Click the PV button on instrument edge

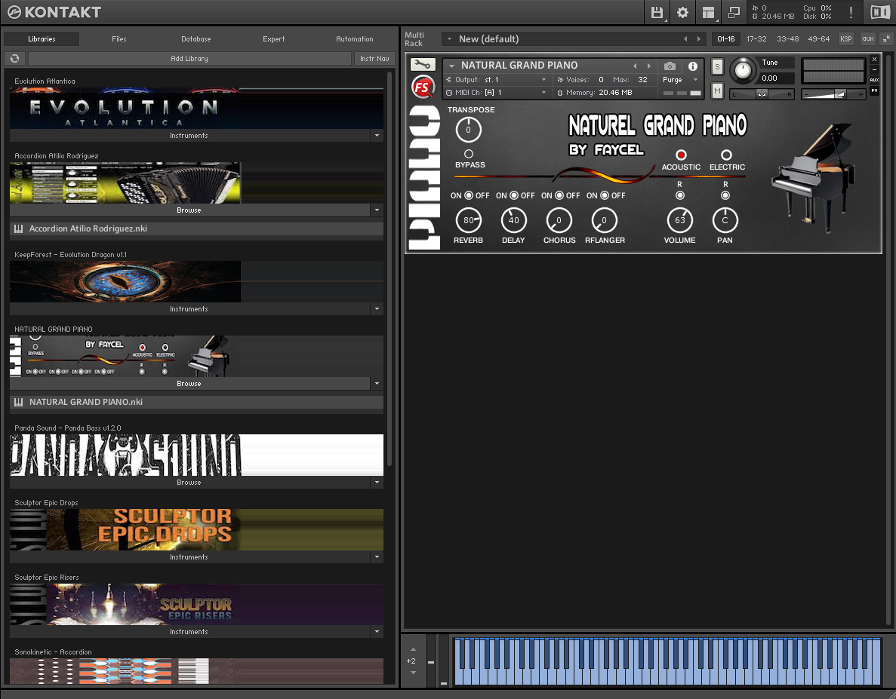(874, 90)
